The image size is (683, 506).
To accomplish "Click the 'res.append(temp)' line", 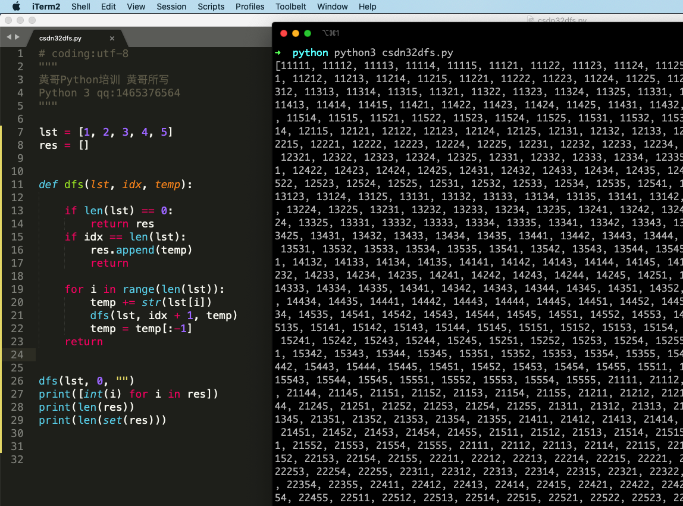I will 141,250.
